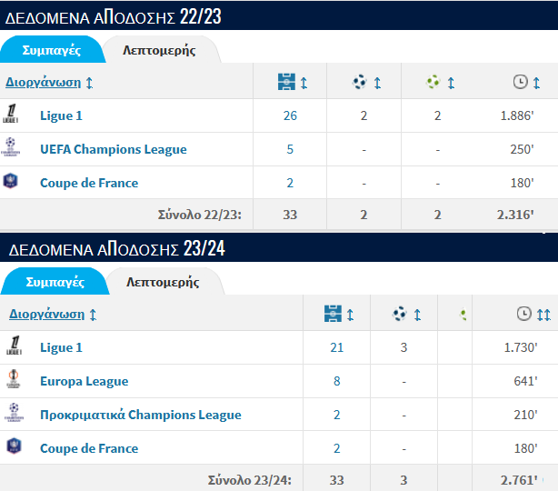Viewport: 558px width, 491px height.
Task: Click the Ligue 1 logo in 23/24 table
Action: (x=14, y=346)
